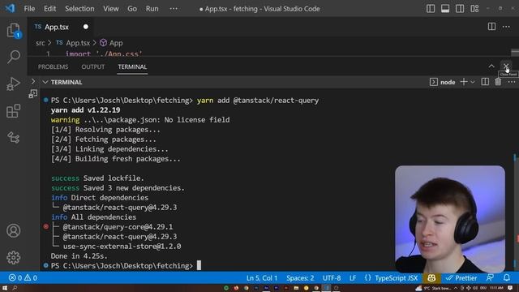Open the bottom-most activity bar view icon
The height and width of the screenshot is (292, 519).
(13, 137)
